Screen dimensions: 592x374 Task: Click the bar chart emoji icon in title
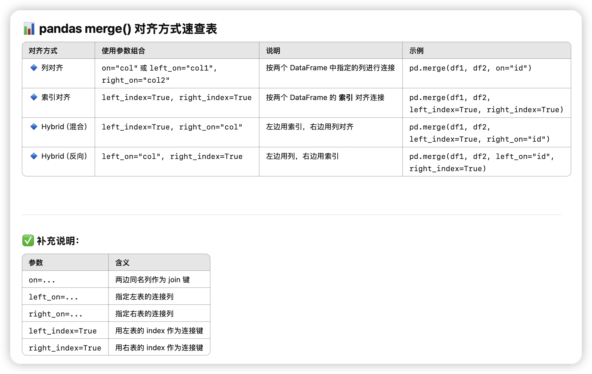pyautogui.click(x=29, y=29)
